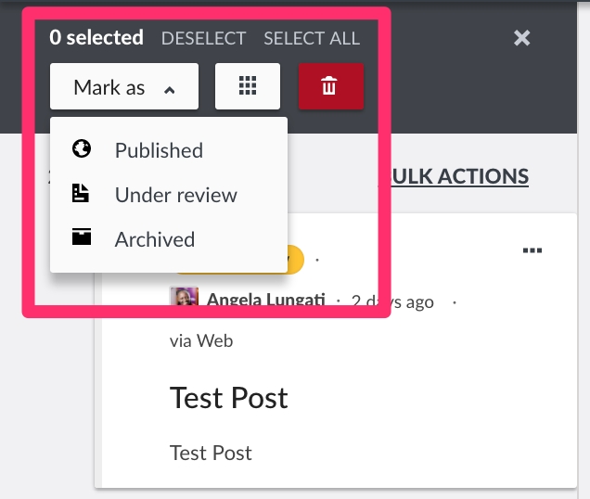590x499 pixels.
Task: Click the via Web source label
Action: click(201, 340)
